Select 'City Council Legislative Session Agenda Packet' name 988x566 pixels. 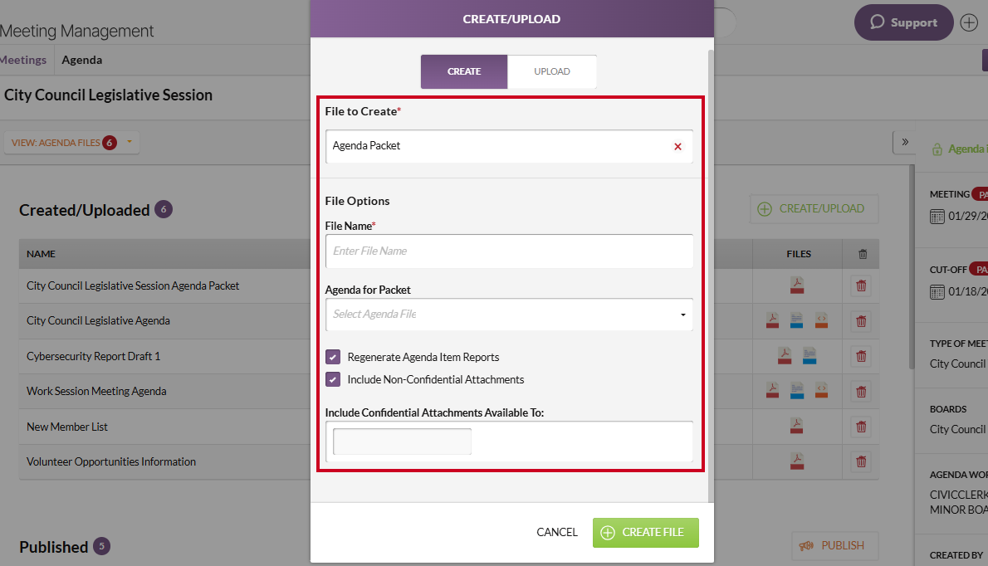133,285
